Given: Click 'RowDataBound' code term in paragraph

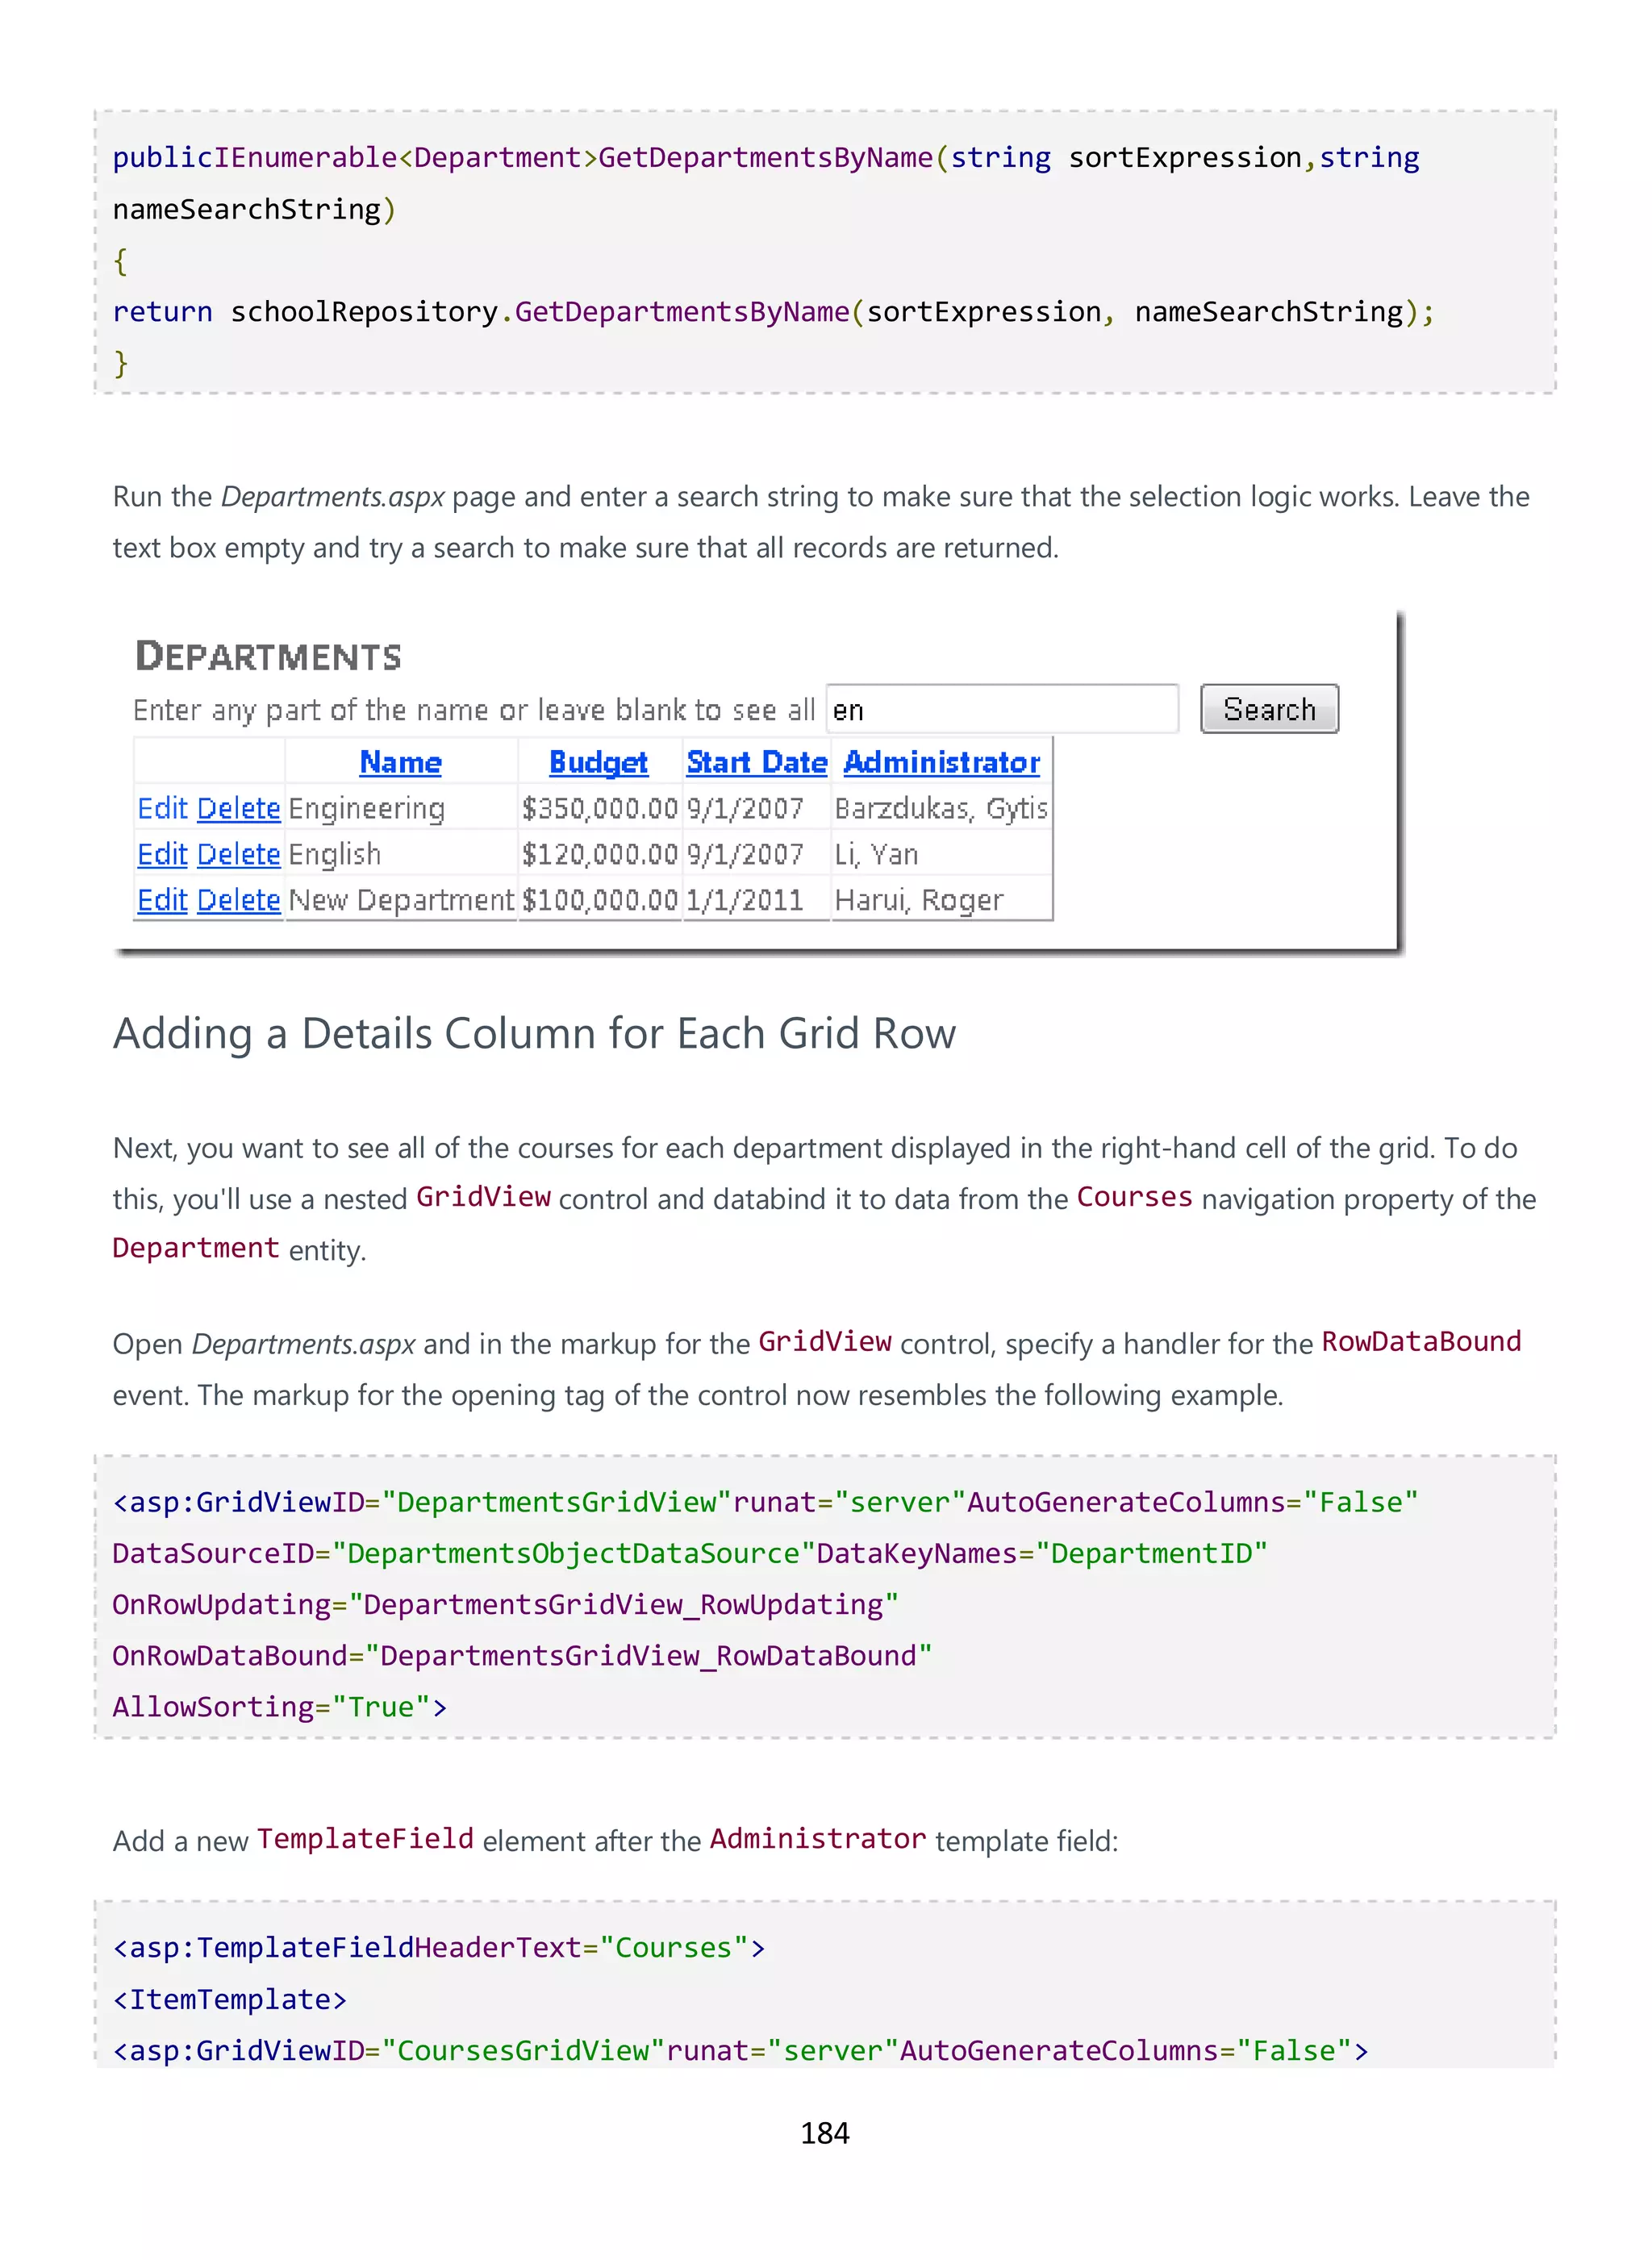Looking at the screenshot, I should pos(1421,1341).
